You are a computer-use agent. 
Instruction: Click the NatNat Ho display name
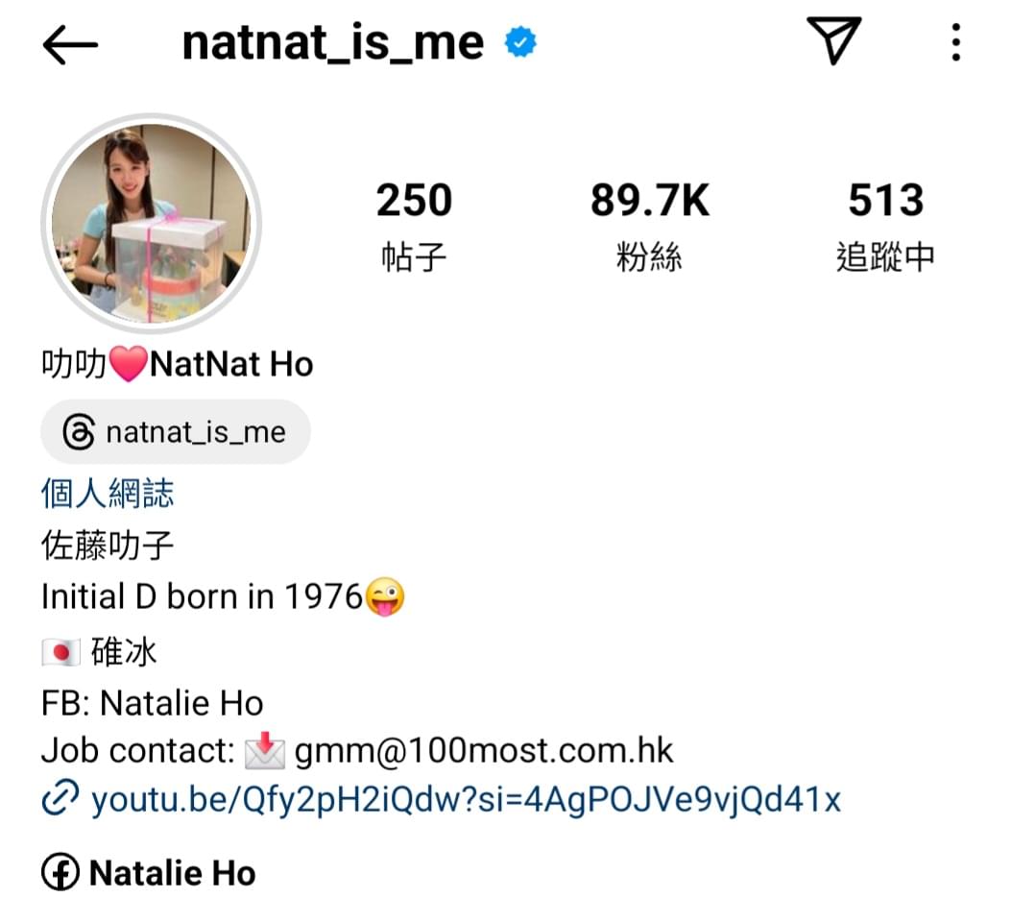[x=231, y=365]
